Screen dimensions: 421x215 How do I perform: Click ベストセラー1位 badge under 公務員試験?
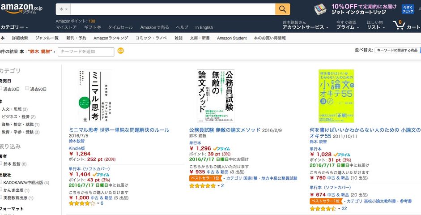(205, 178)
